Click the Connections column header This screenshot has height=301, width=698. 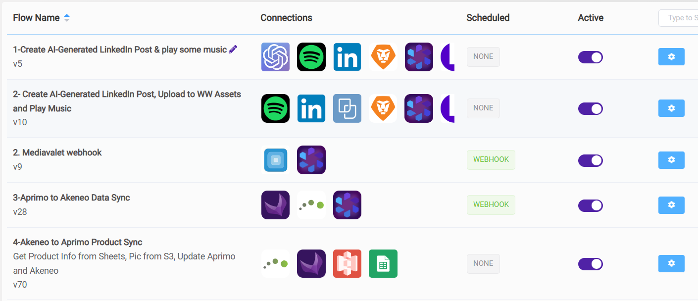click(x=286, y=18)
